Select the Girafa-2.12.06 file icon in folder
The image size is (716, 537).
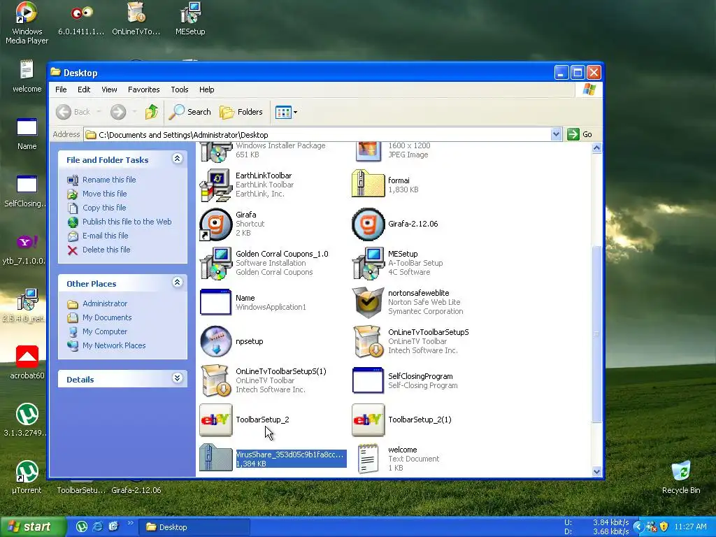coord(368,224)
